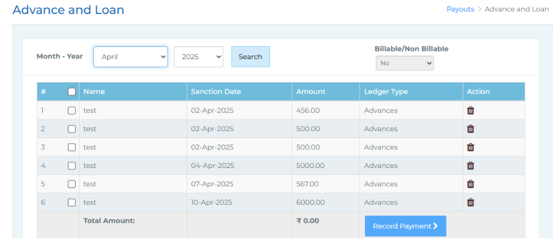Open the month dropdown showing April
Screen dimensions: 553x240
coord(130,57)
